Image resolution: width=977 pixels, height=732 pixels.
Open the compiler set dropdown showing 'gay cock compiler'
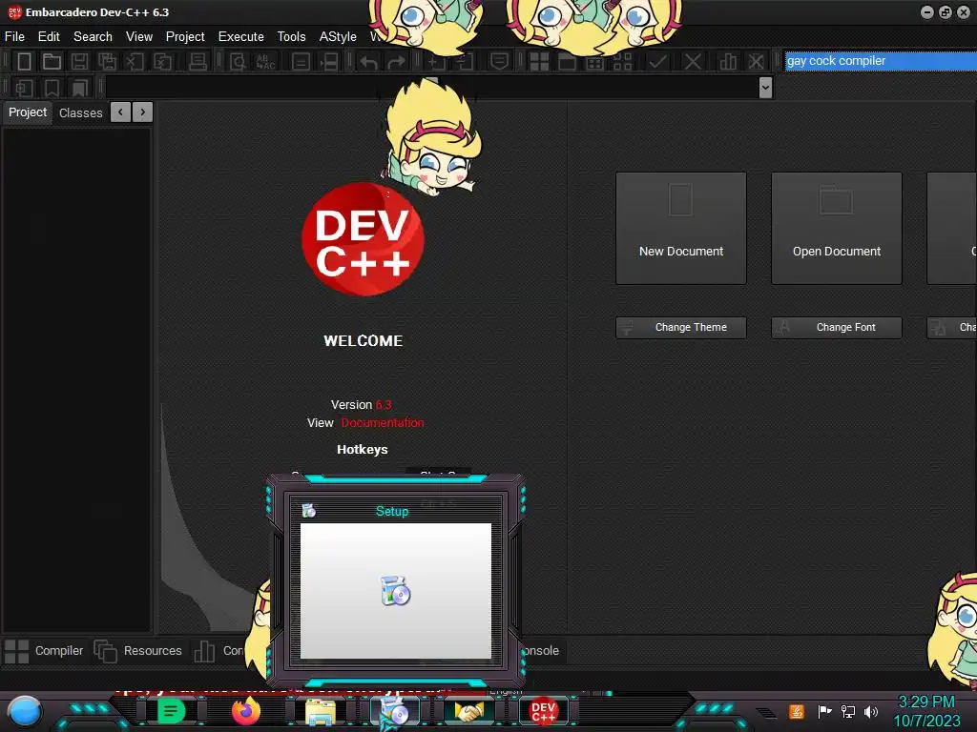pyautogui.click(x=881, y=60)
